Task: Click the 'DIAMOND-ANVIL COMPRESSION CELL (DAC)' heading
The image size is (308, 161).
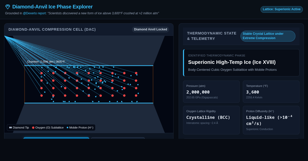Action: (x=52, y=29)
